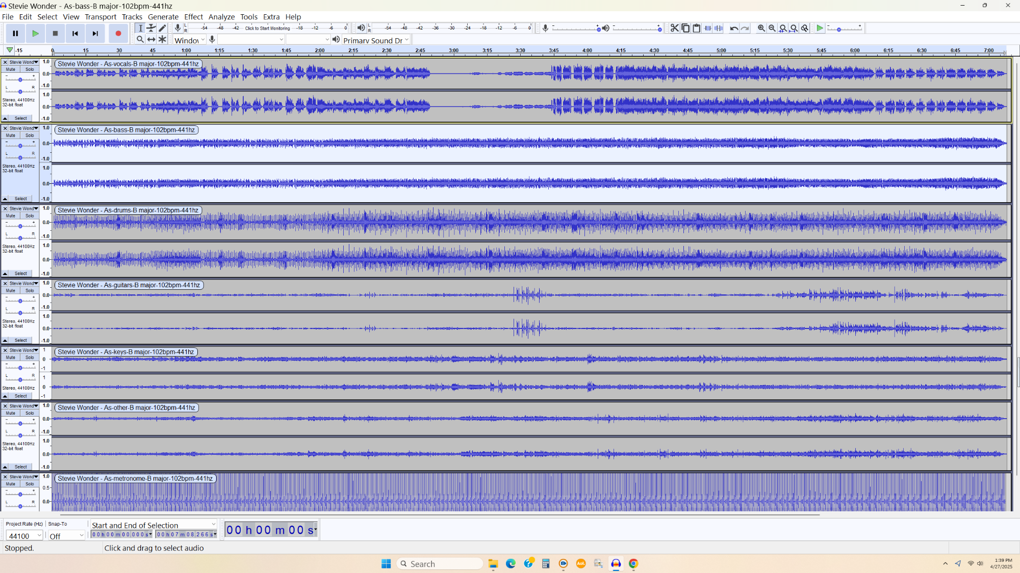Open the File menu

[x=8, y=17]
